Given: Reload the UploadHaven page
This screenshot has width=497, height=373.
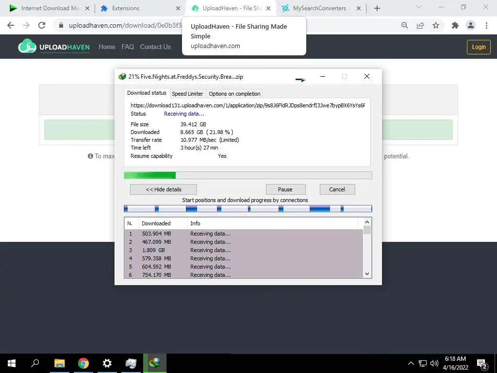Looking at the screenshot, I should [42, 25].
